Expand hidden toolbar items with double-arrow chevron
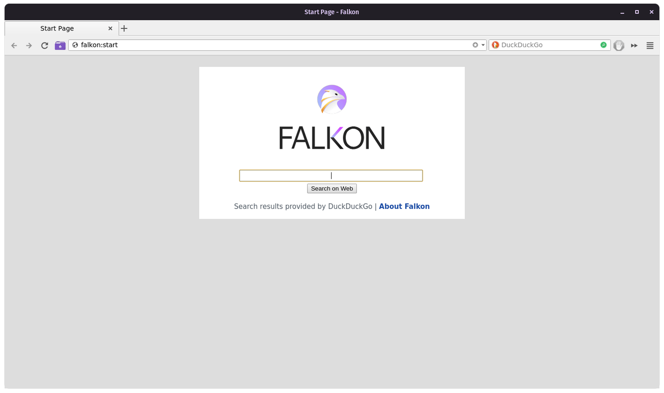Screen dimensions: 664x393 634,45
